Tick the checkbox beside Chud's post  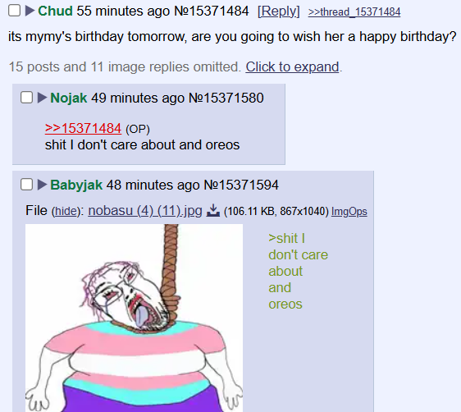pyautogui.click(x=14, y=11)
